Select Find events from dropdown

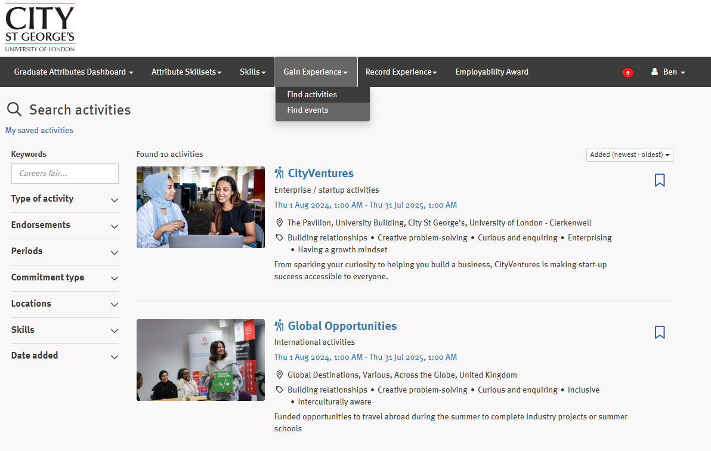(x=323, y=110)
